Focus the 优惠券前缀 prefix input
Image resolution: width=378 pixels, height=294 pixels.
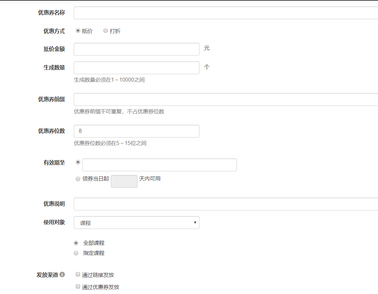226,99
